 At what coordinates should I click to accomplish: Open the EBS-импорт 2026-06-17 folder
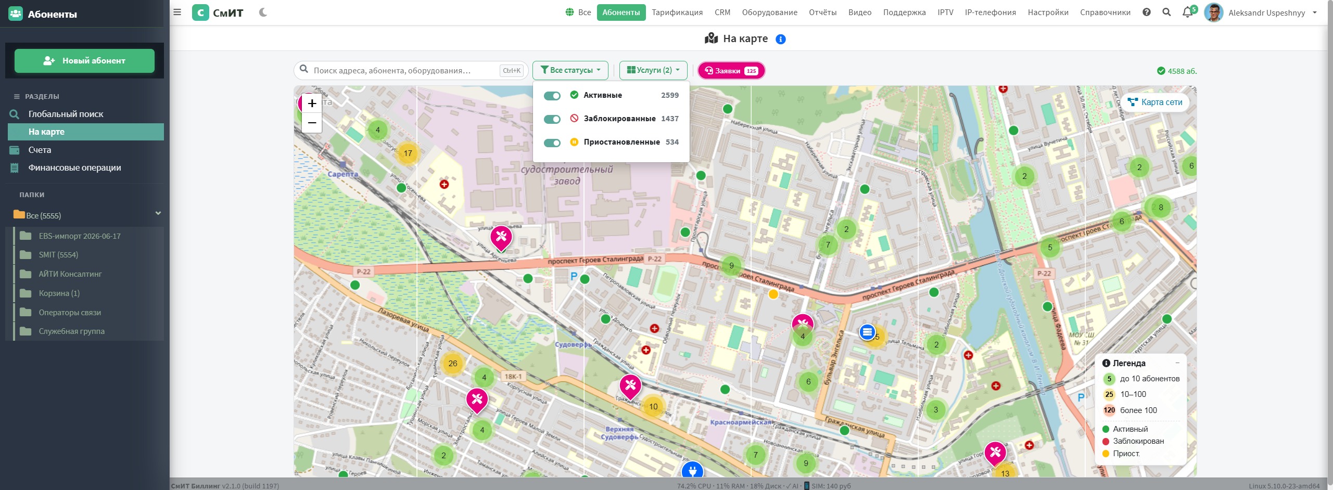coord(80,236)
